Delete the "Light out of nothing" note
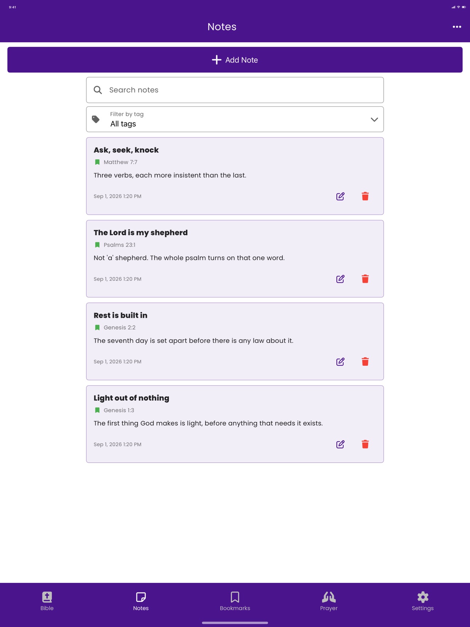This screenshot has height=627, width=470. 365,444
